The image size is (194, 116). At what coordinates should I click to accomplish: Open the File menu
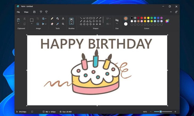(x=18, y=12)
